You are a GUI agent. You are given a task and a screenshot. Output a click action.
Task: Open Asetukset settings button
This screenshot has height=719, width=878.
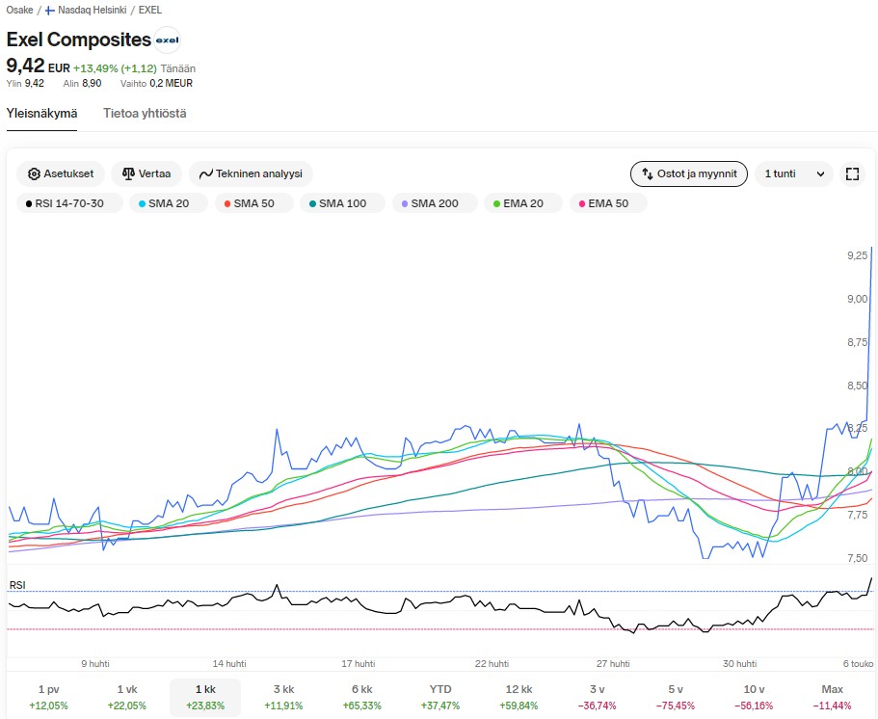pyautogui.click(x=61, y=173)
